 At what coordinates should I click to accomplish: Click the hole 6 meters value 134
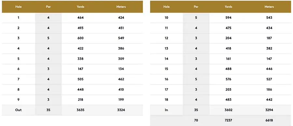click(121, 69)
